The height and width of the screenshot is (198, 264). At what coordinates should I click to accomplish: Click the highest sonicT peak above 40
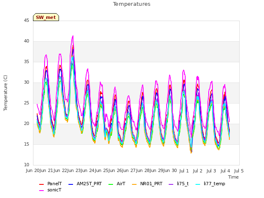[x=73, y=36]
